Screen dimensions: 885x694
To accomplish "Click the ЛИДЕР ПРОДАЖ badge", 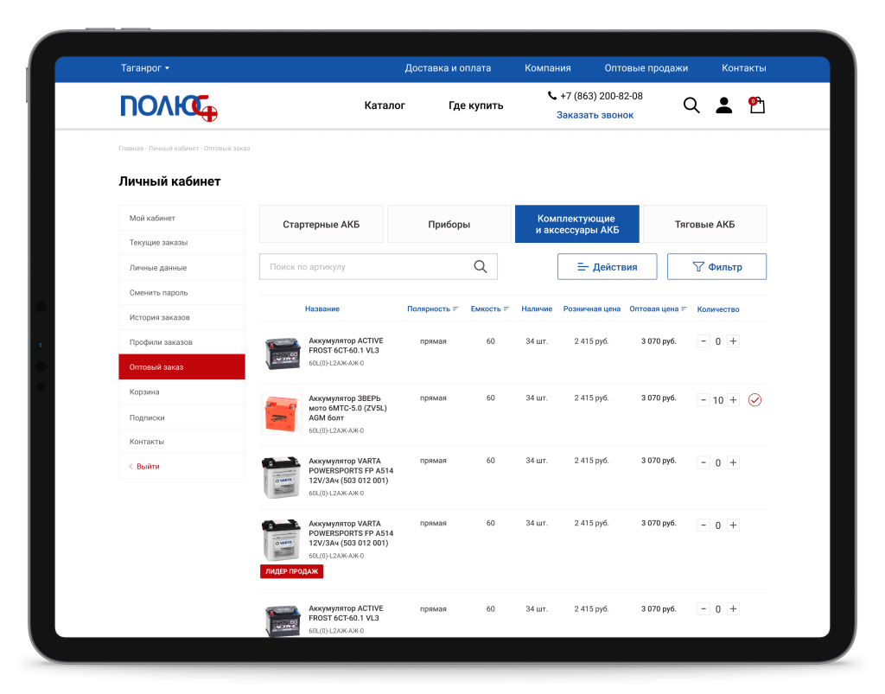I will click(x=291, y=571).
